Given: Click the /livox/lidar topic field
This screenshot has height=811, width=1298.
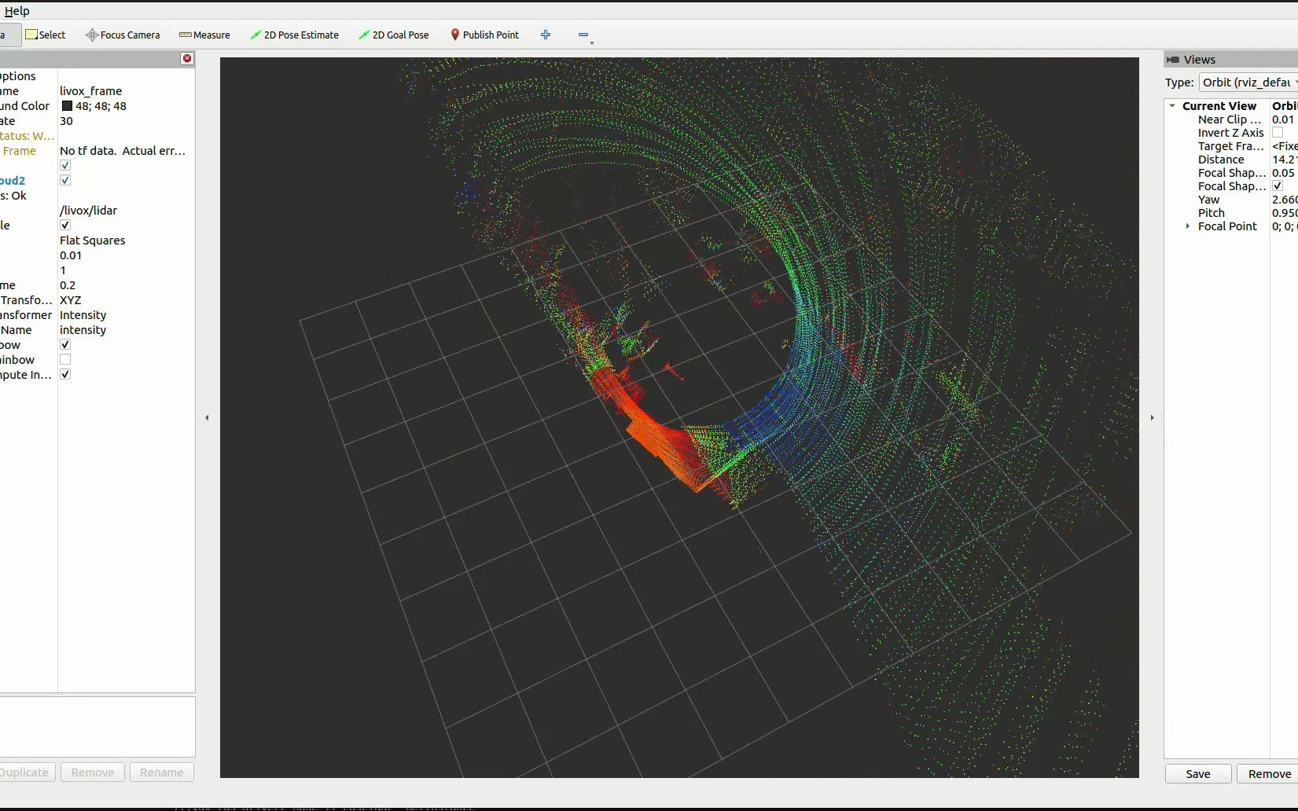Looking at the screenshot, I should (x=88, y=211).
